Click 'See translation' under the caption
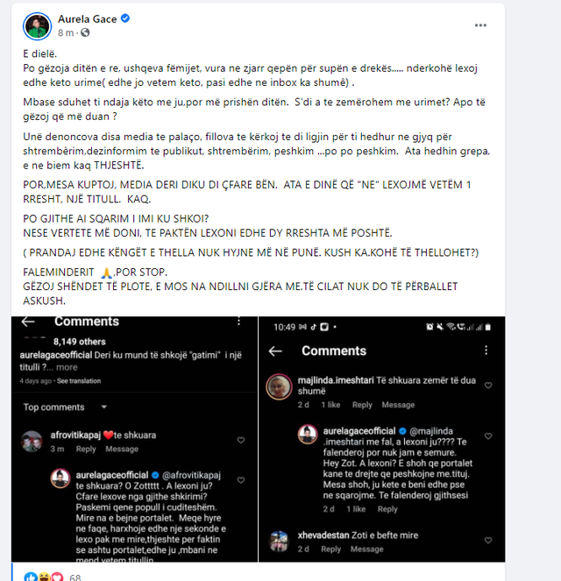This screenshot has height=581, width=561. point(79,381)
